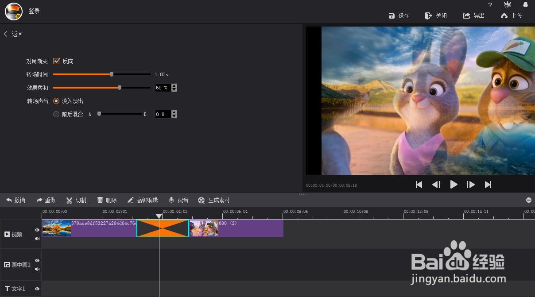Viewport: 535px width, 297px height.
Task: Click the 生成素材 generate material tool
Action: tap(214, 200)
